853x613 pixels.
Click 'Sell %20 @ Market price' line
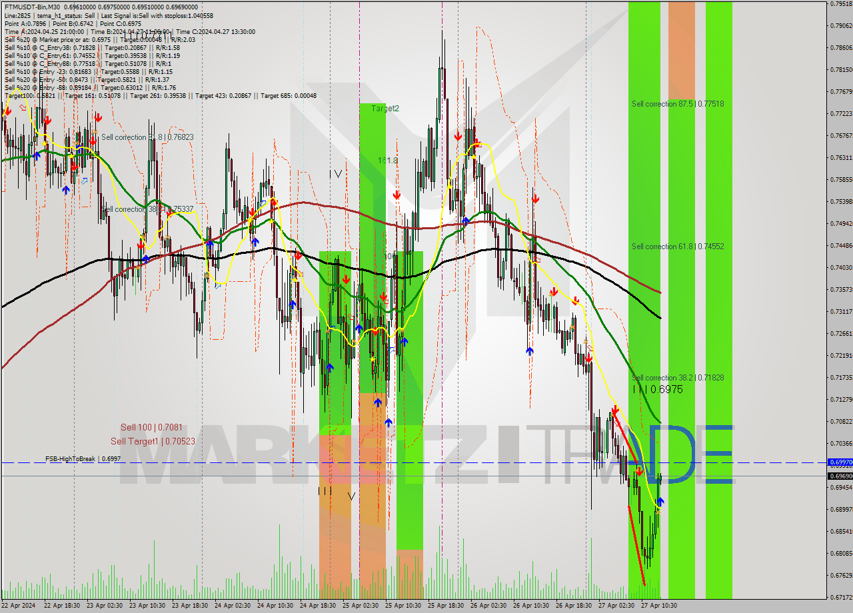point(100,39)
